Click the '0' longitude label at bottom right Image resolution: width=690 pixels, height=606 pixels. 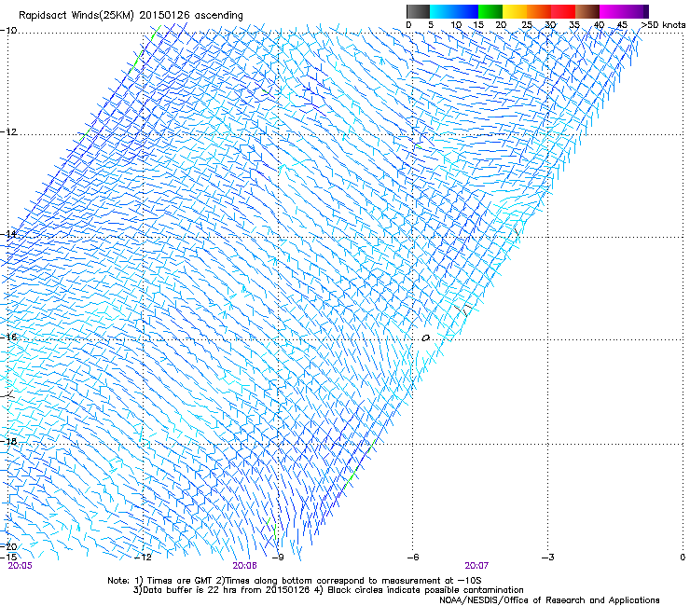point(683,558)
